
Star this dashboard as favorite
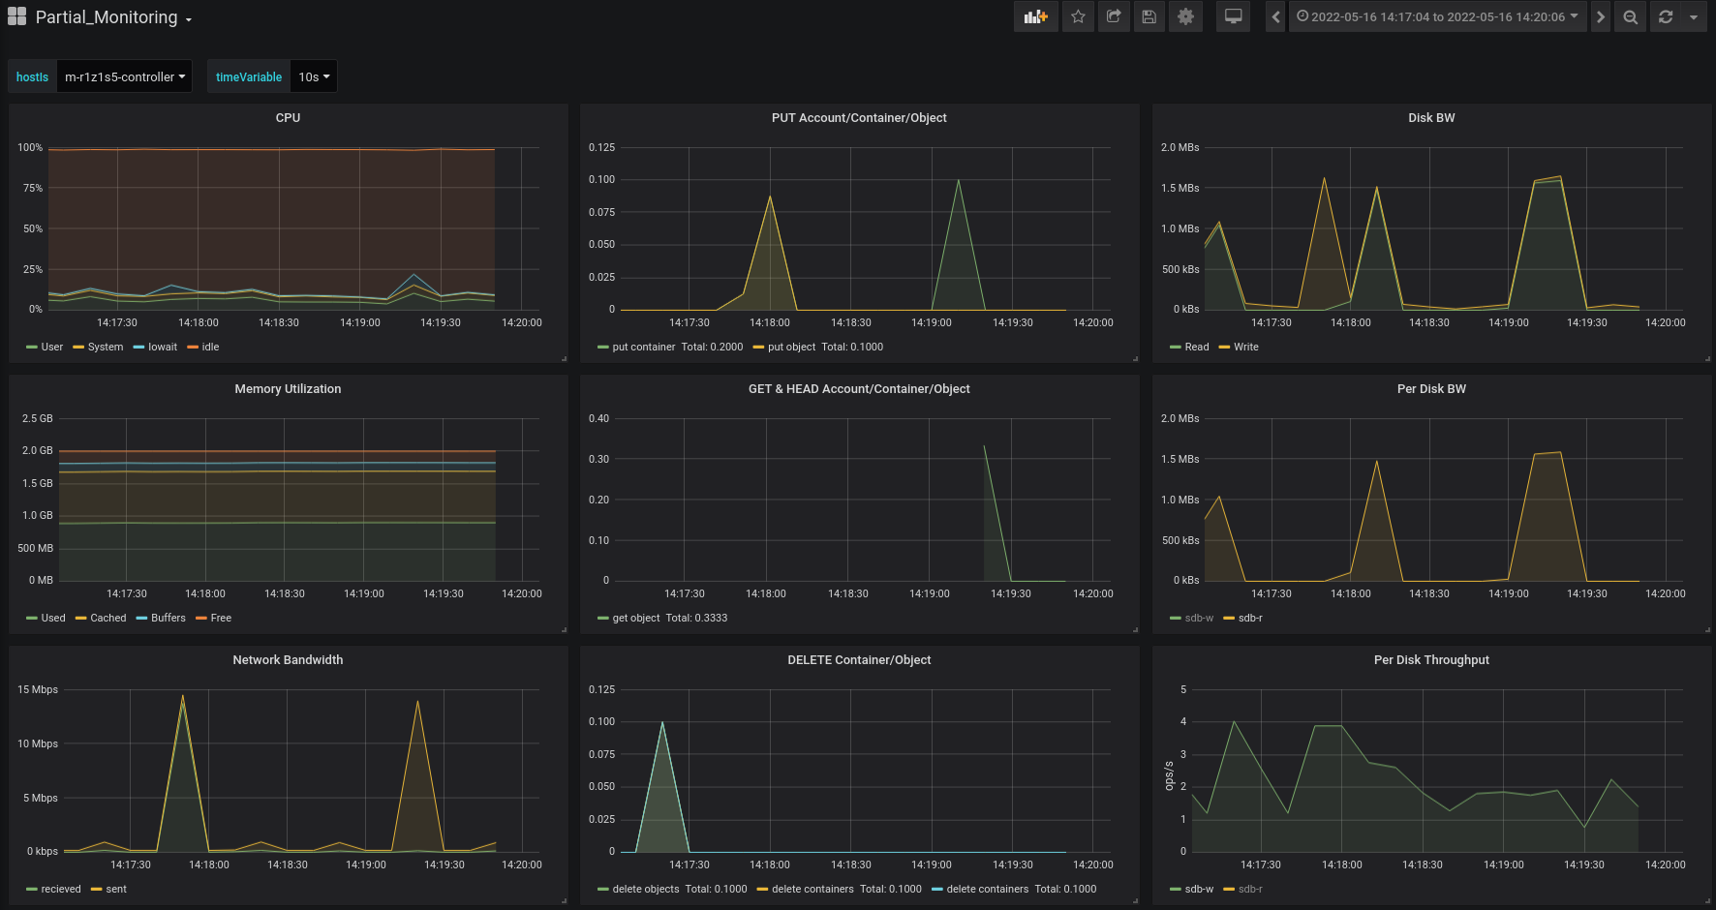pyautogui.click(x=1078, y=16)
